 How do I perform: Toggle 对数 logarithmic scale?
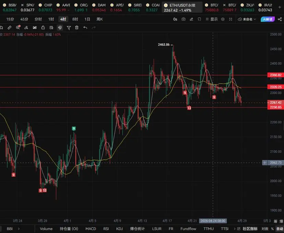pyautogui.click(x=265, y=229)
